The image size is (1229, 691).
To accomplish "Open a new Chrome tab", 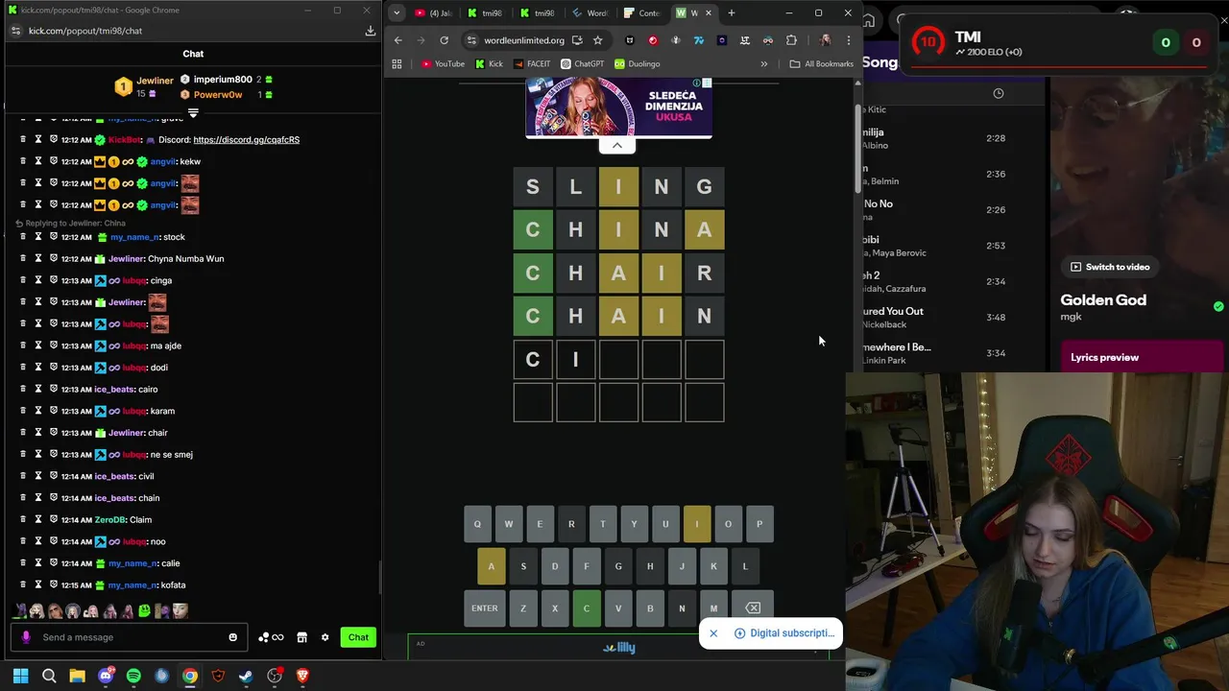I will tap(732, 12).
